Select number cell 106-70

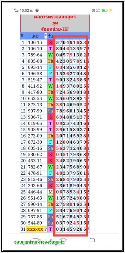point(35,49)
